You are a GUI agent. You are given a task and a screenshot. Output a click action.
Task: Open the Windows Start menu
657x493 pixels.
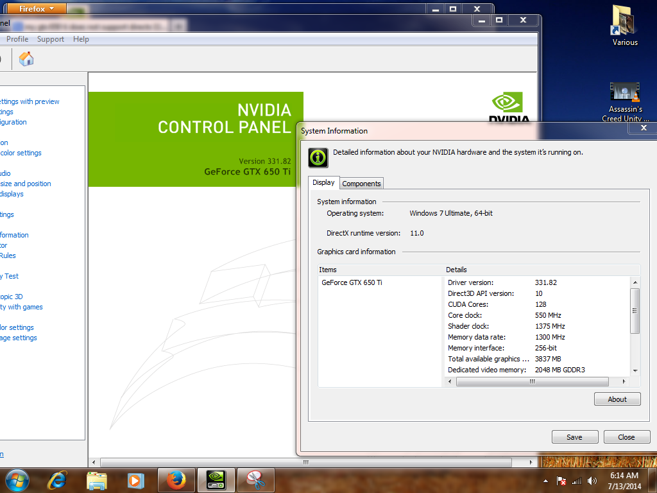coord(17,480)
